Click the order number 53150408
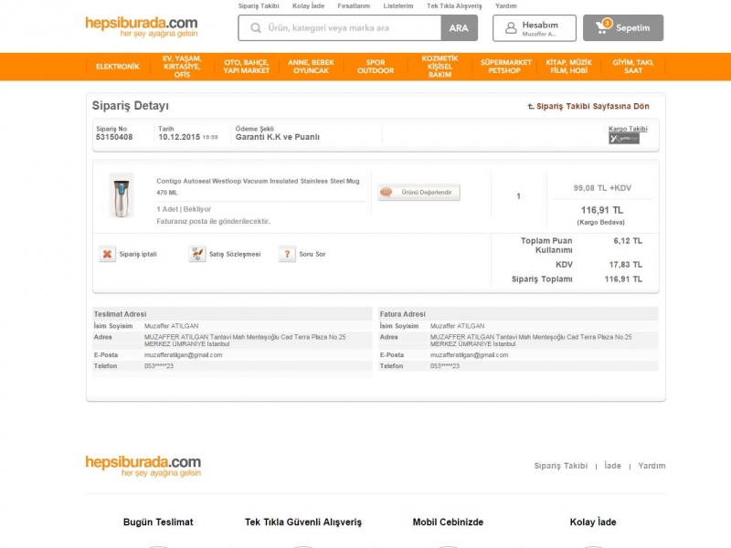Screen dimensions: 731x548 click(114, 137)
